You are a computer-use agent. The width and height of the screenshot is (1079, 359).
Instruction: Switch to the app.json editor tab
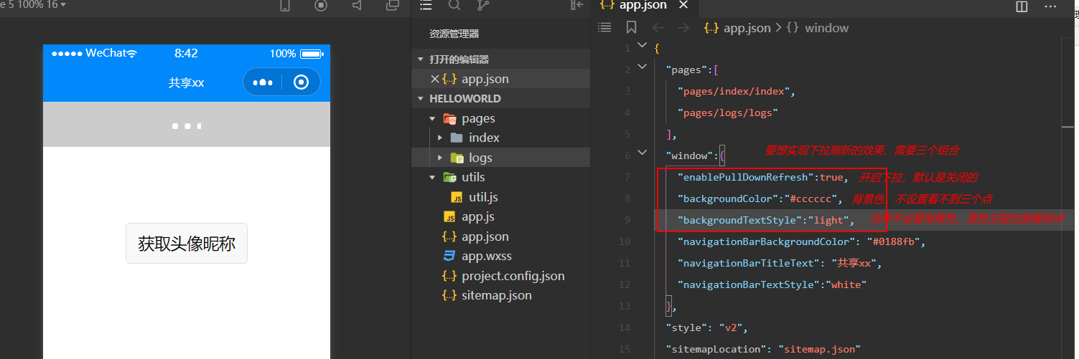pyautogui.click(x=643, y=5)
